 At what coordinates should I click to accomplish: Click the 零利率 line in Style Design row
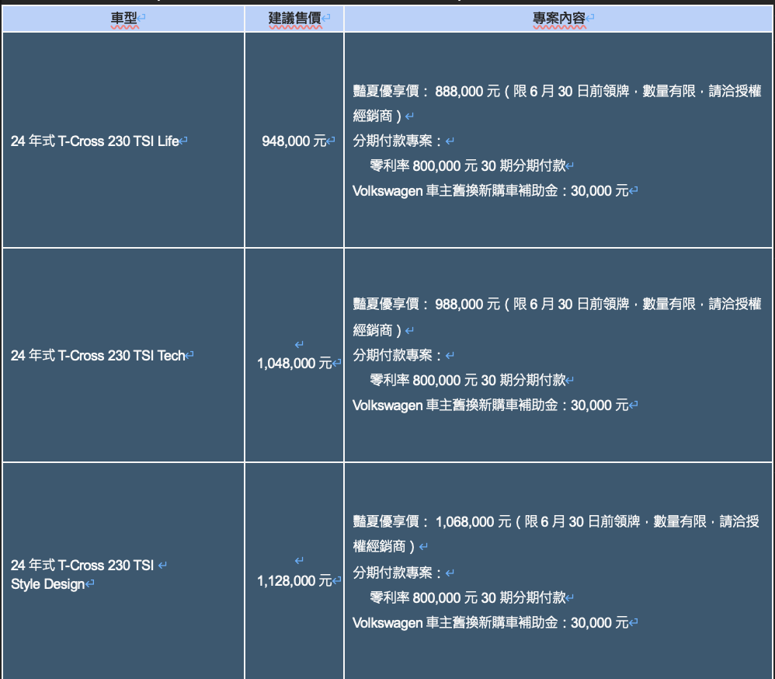(467, 597)
